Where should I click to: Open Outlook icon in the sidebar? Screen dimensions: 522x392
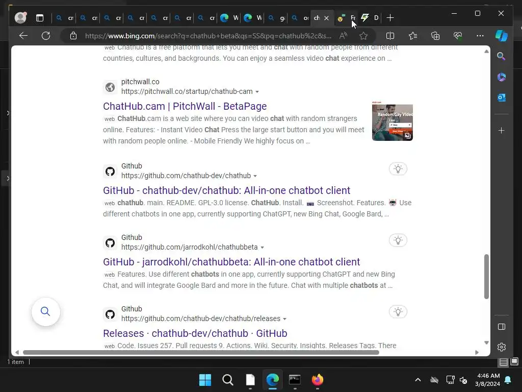(x=502, y=97)
